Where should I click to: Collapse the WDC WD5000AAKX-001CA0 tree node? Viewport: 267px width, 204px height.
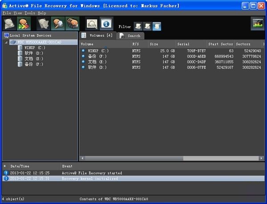click(x=6, y=42)
